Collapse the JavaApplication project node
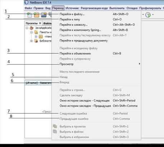This screenshot has height=147, width=164. click(x=27, y=28)
